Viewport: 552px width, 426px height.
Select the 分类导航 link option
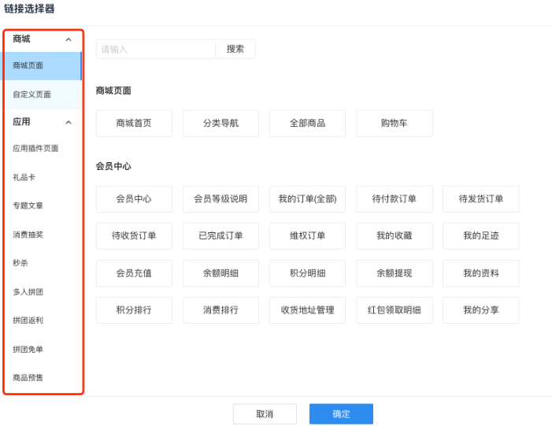coord(220,124)
